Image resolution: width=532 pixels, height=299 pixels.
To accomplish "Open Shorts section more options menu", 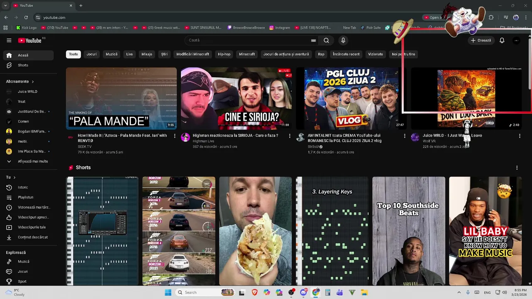I will click(517, 168).
